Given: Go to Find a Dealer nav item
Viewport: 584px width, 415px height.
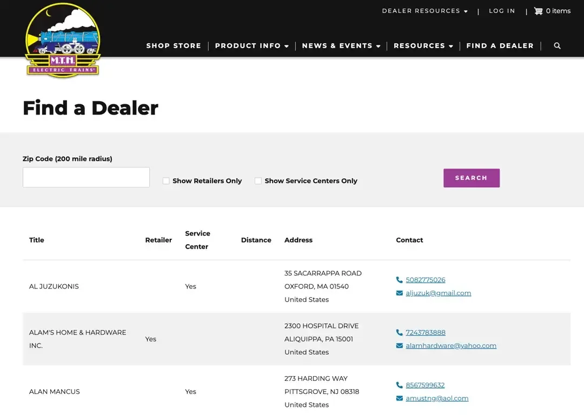Looking at the screenshot, I should [500, 46].
